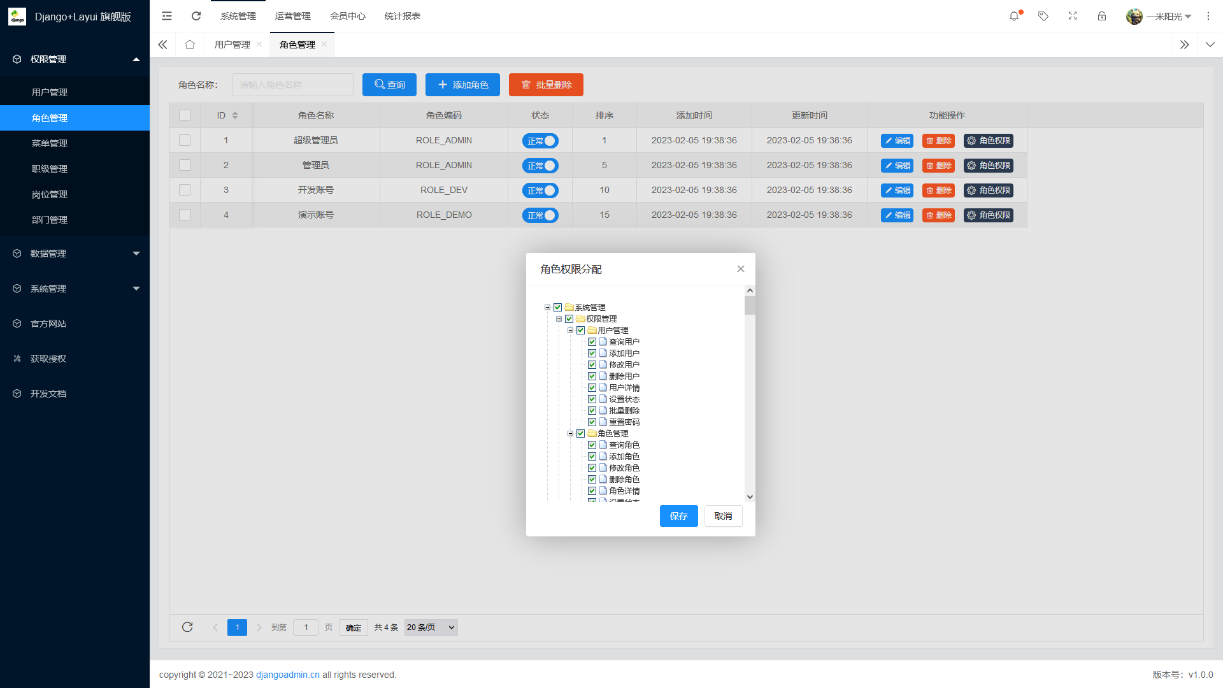Click the role name search input field
This screenshot has width=1223, height=688.
(x=292, y=84)
